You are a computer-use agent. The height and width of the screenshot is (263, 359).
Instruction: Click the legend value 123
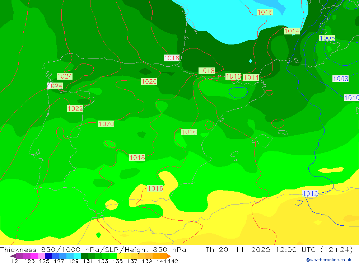pyautogui.click(x=29, y=261)
